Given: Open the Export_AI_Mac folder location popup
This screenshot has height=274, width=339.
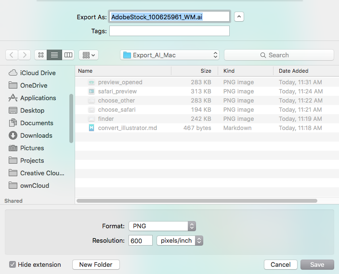Looking at the screenshot, I should (170, 55).
